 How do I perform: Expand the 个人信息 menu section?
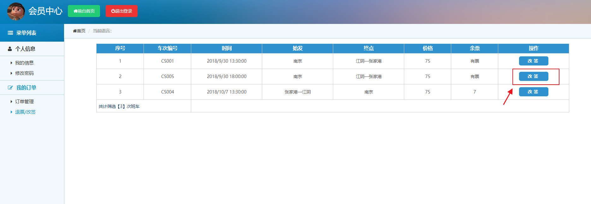(x=32, y=49)
